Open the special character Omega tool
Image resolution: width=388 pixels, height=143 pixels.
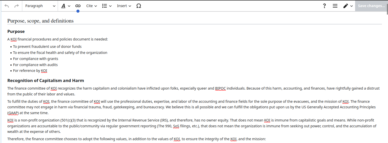click(139, 6)
